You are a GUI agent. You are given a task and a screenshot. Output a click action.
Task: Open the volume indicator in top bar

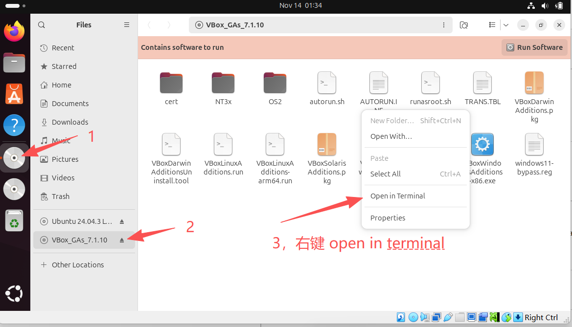coord(545,5)
